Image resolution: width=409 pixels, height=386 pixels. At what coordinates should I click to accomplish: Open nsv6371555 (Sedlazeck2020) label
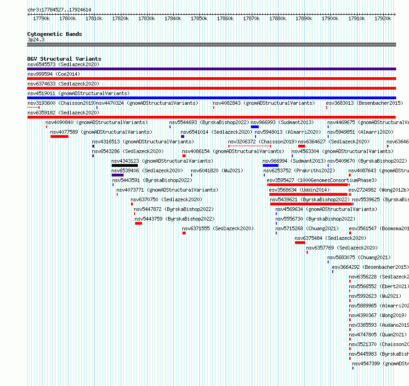(x=218, y=228)
